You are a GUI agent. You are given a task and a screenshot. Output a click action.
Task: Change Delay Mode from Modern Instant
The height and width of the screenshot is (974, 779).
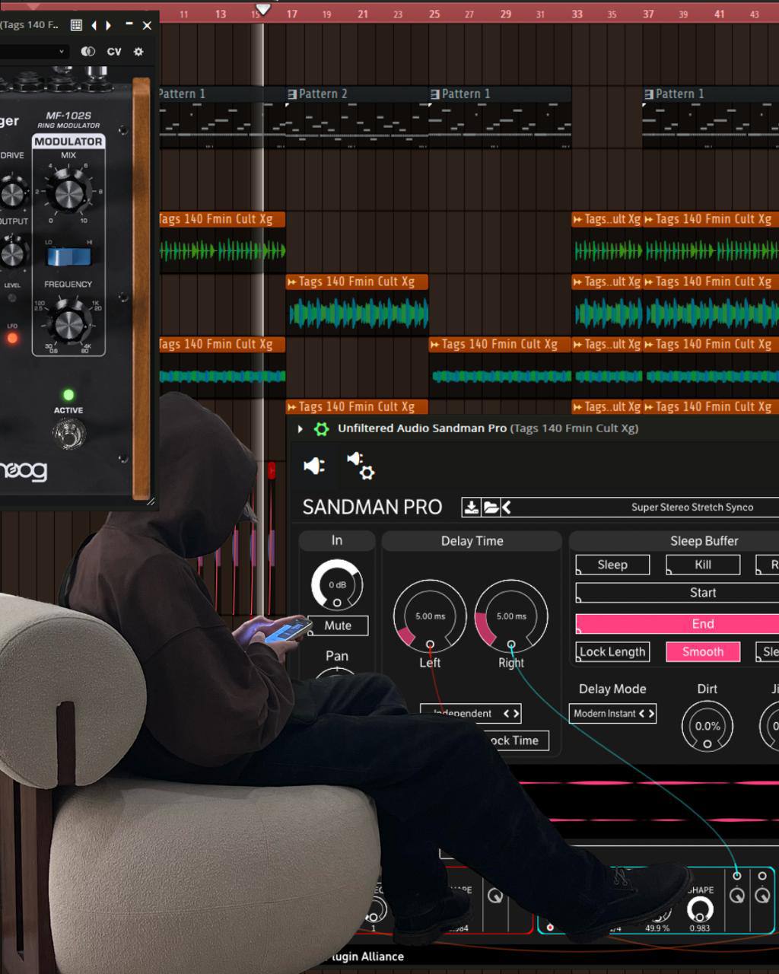point(612,714)
